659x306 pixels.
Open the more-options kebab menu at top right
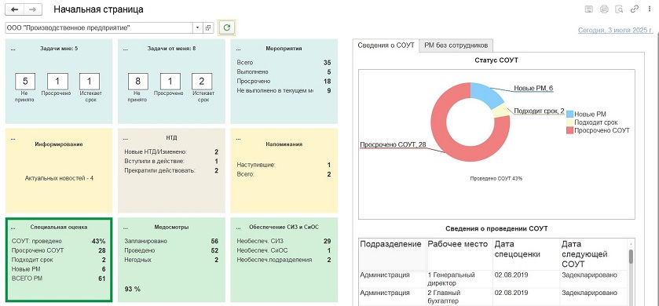pyautogui.click(x=650, y=9)
